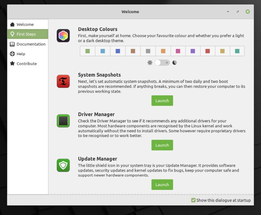Go to the Contribute section
This screenshot has height=215, width=261.
tap(26, 64)
